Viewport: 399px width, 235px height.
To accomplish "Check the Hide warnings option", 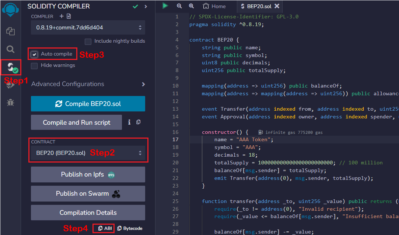I will 35,66.
